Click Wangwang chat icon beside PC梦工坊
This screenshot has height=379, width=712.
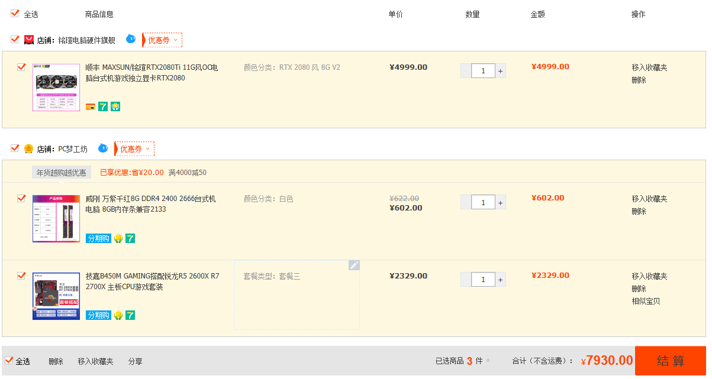click(x=103, y=148)
